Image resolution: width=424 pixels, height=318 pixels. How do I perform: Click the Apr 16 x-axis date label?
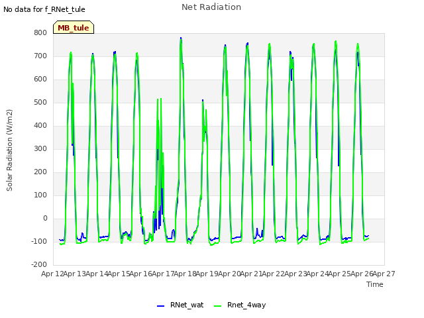(x=141, y=274)
